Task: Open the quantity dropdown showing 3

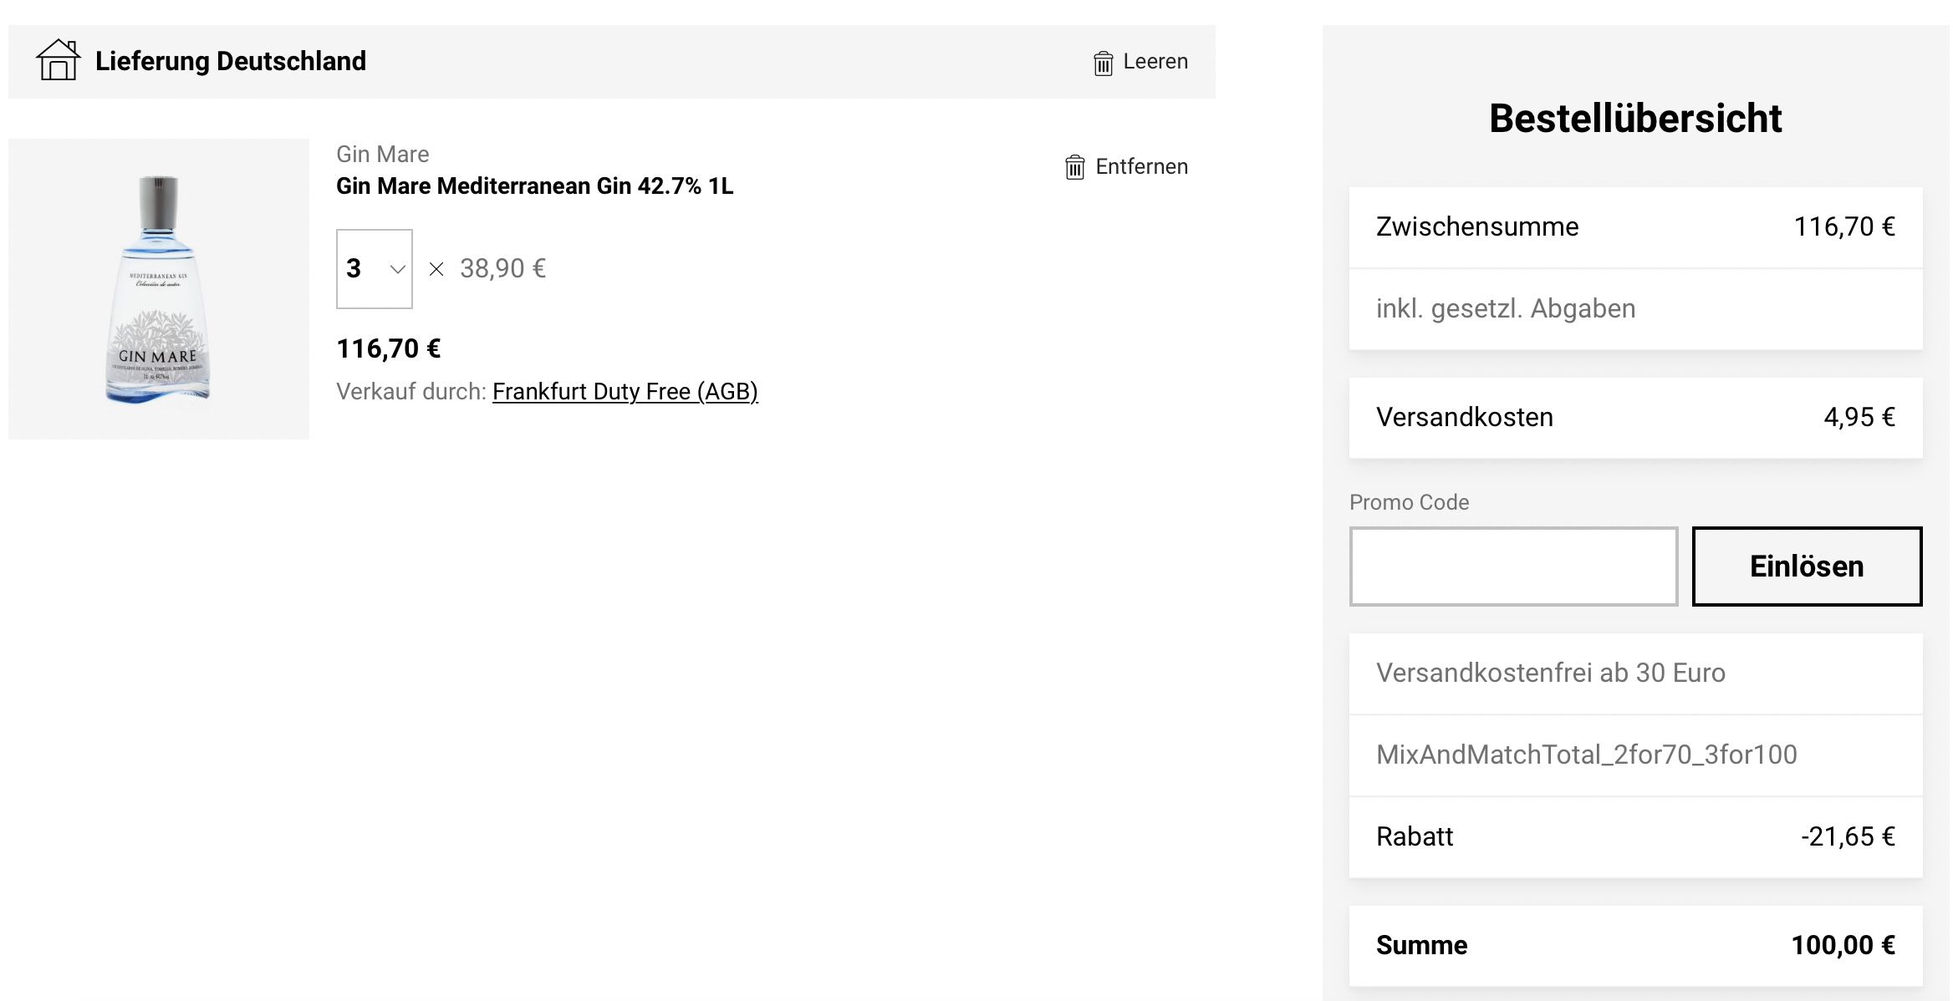Action: tap(375, 269)
